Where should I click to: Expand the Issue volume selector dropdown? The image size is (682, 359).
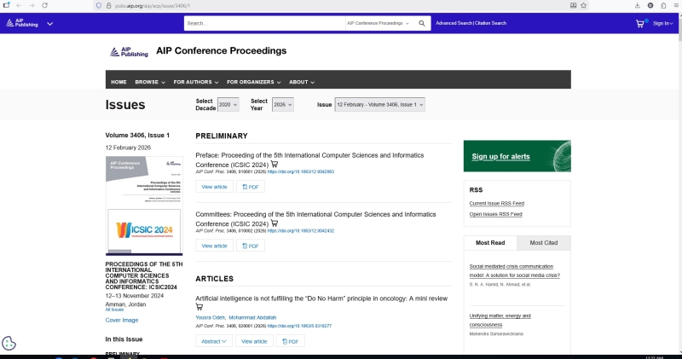tap(379, 105)
